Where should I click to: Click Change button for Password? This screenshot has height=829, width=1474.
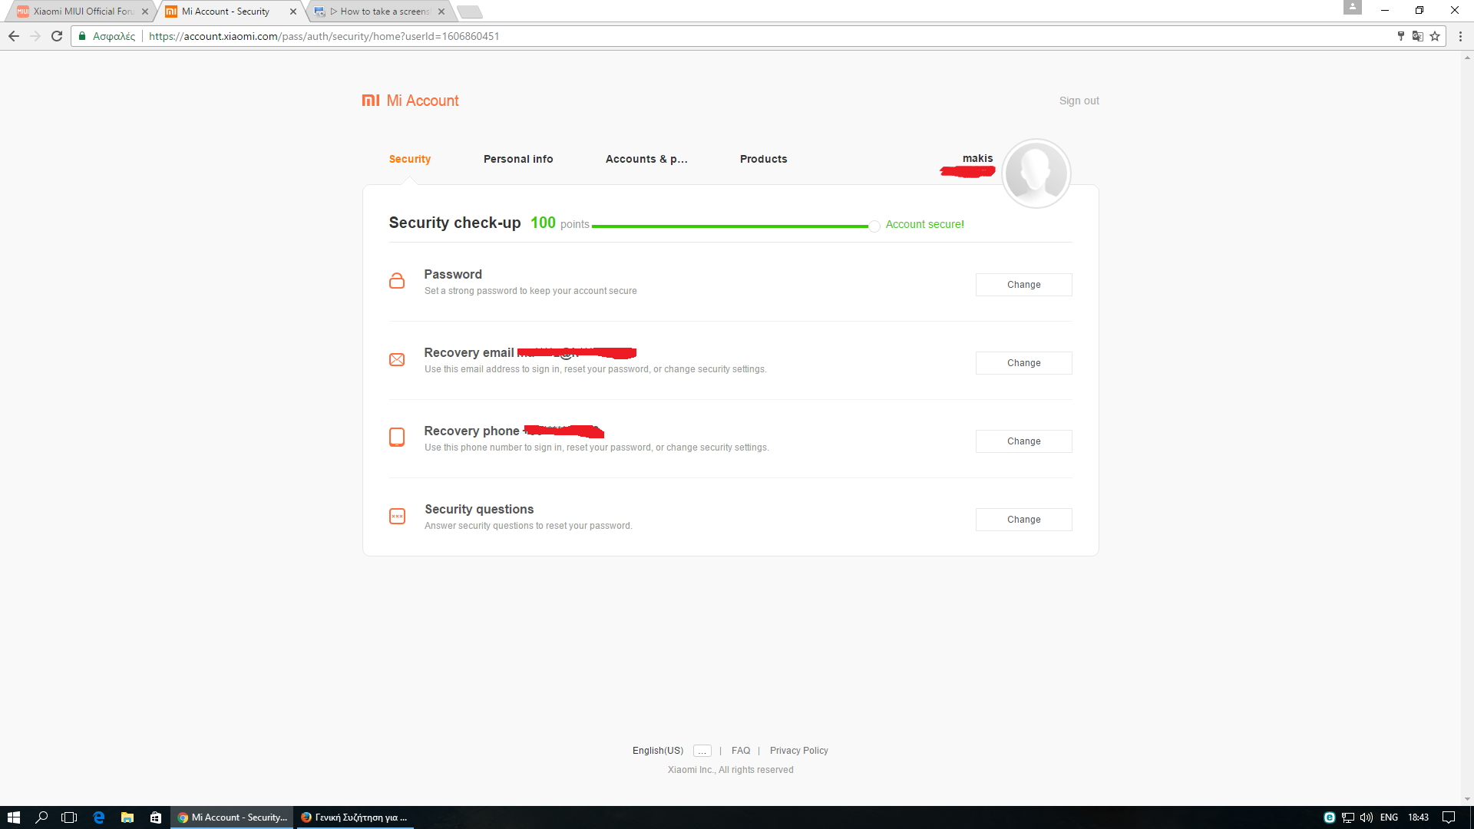pos(1023,285)
